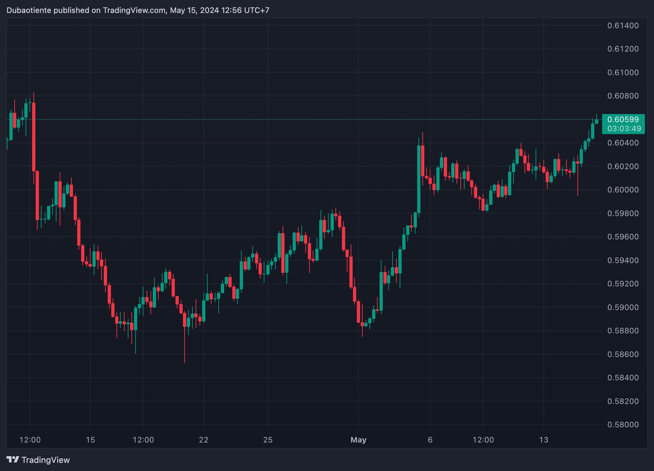Click price axis label 0.59600
This screenshot has width=654, height=471.
[623, 237]
